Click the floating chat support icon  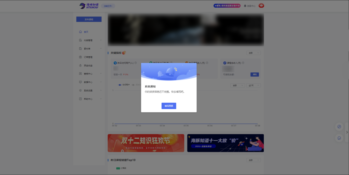click(x=339, y=138)
